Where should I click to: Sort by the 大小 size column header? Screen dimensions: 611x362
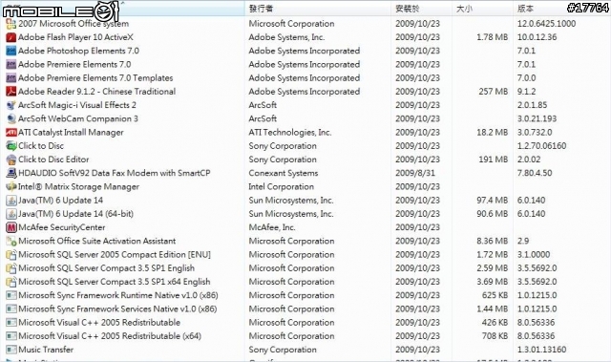point(482,9)
